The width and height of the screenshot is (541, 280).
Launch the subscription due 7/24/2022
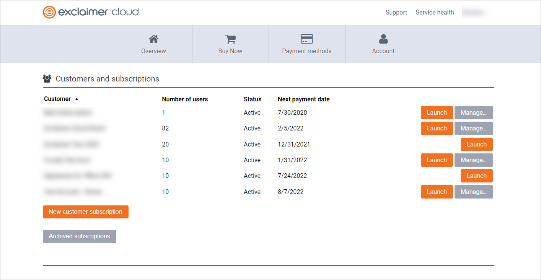(476, 176)
